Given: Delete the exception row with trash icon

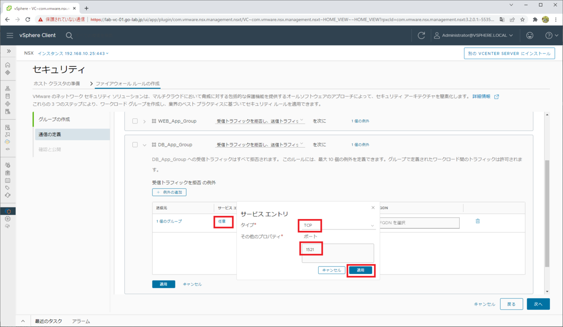Looking at the screenshot, I should click(478, 221).
